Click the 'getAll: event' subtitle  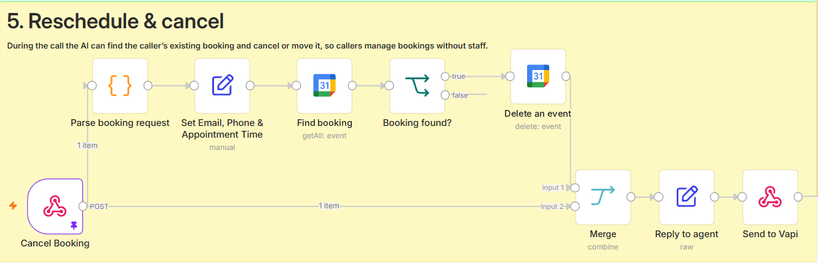(324, 135)
